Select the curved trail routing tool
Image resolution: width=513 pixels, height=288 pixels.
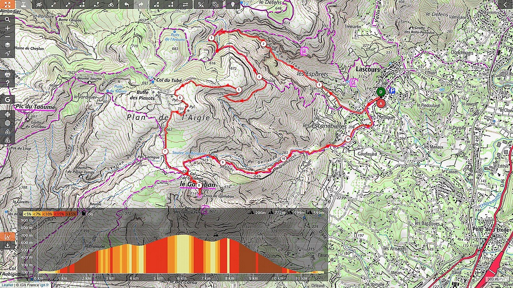(x=97, y=5)
